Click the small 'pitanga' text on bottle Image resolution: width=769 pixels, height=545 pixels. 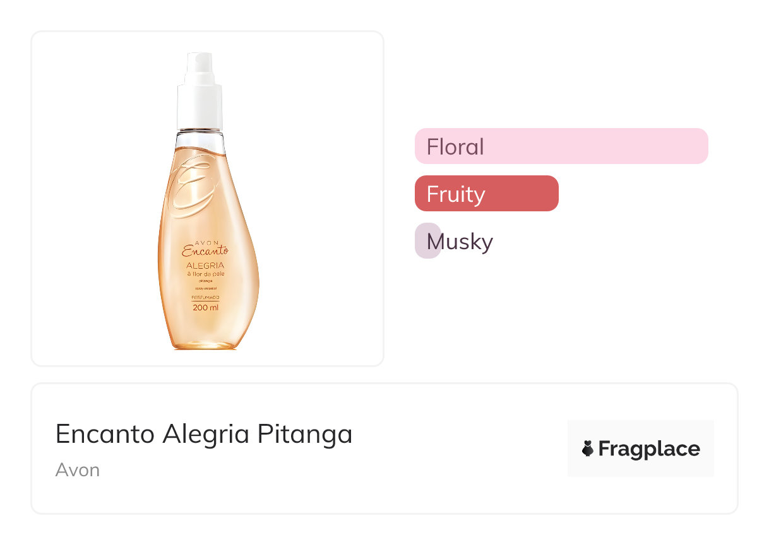[x=206, y=281]
